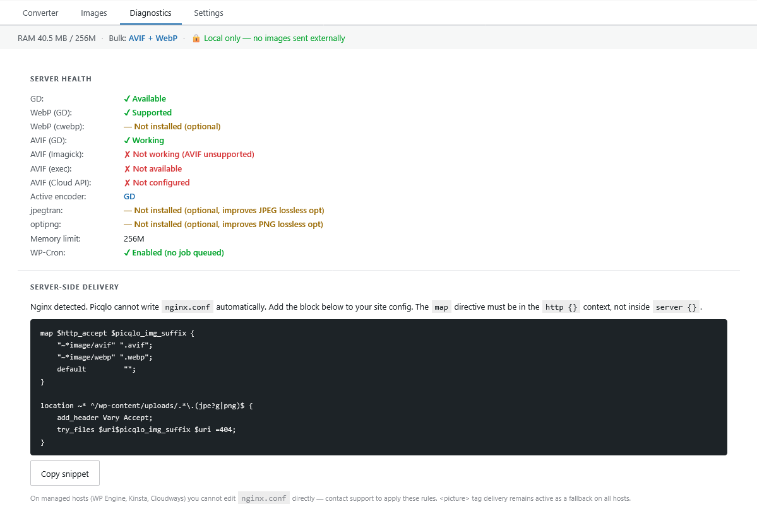Viewport: 757px width, 509px height.
Task: Click the 'add_header Vary Accept;' code line
Action: 105,418
